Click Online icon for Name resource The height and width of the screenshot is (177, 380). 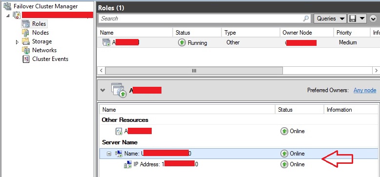pyautogui.click(x=284, y=154)
